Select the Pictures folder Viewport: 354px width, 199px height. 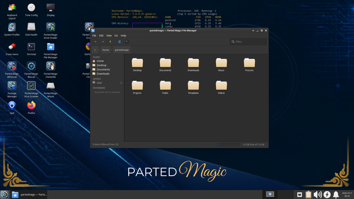(x=249, y=65)
